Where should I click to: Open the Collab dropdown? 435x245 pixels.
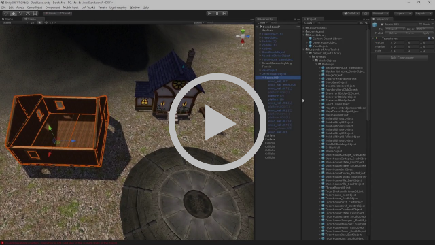(351, 13)
